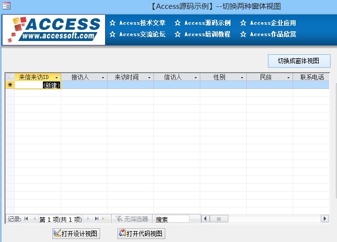Open the ACCESS accessoft.com logo banner
Image resolution: width=337 pixels, height=242 pixels.
(x=54, y=30)
